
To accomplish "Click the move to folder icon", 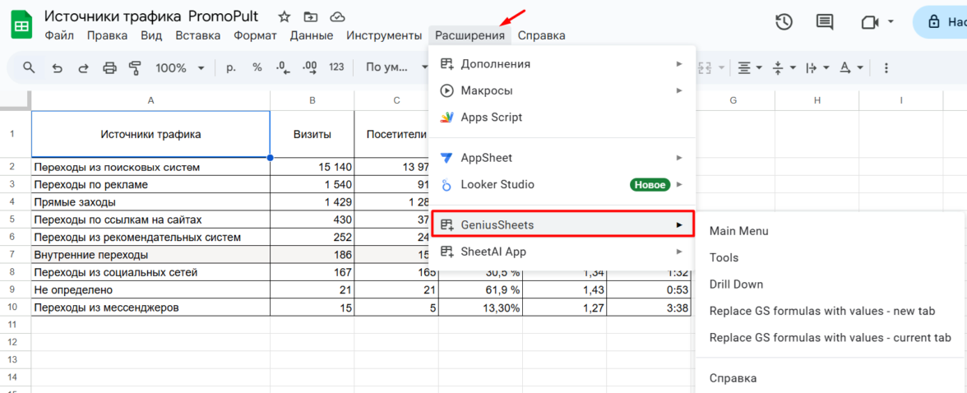I will coord(310,16).
